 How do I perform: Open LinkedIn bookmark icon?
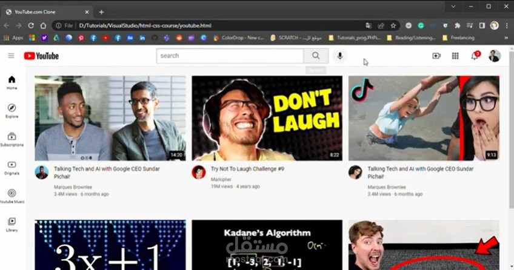[x=142, y=38]
